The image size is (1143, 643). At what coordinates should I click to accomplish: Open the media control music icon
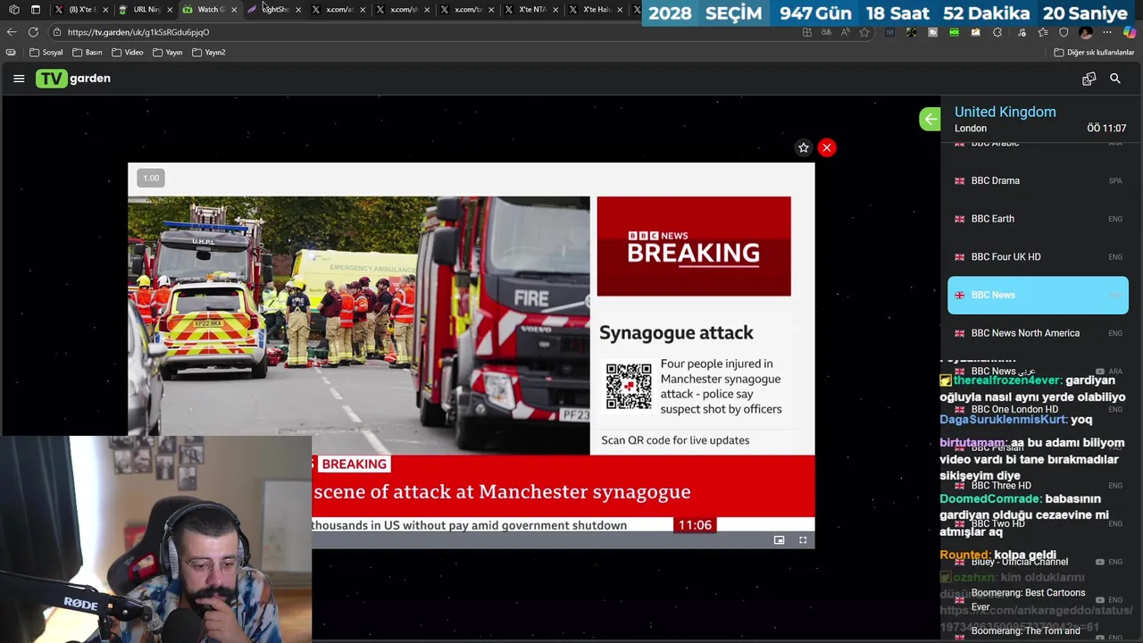tap(1021, 32)
